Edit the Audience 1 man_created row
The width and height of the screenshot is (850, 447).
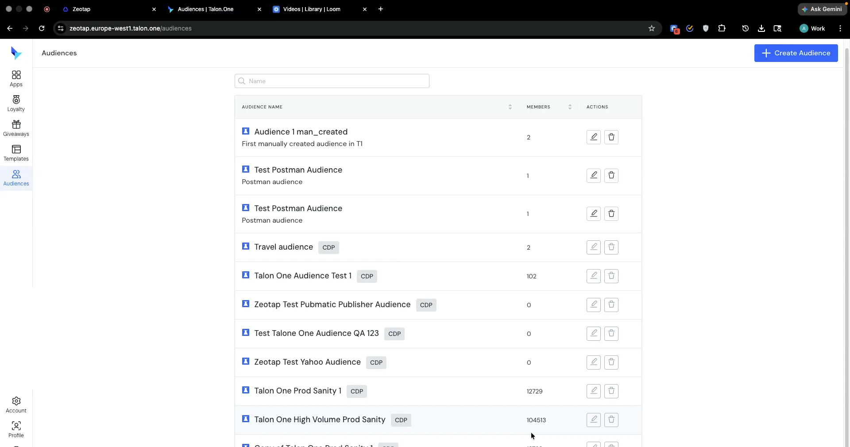click(x=594, y=137)
